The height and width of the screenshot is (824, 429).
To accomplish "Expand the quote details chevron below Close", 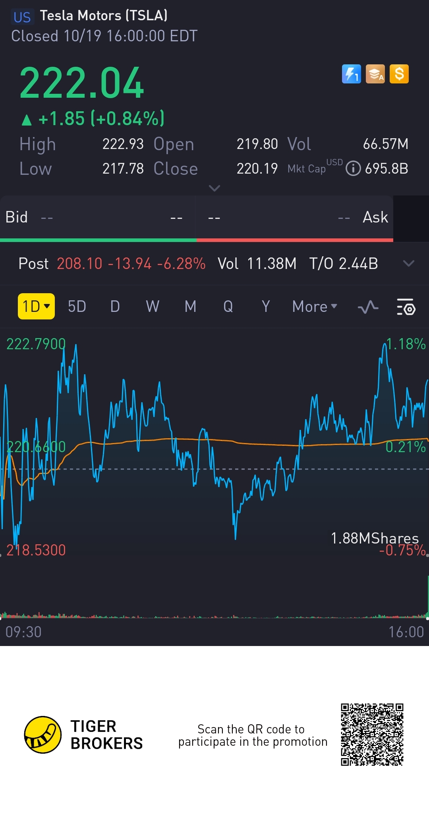I will click(x=214, y=188).
